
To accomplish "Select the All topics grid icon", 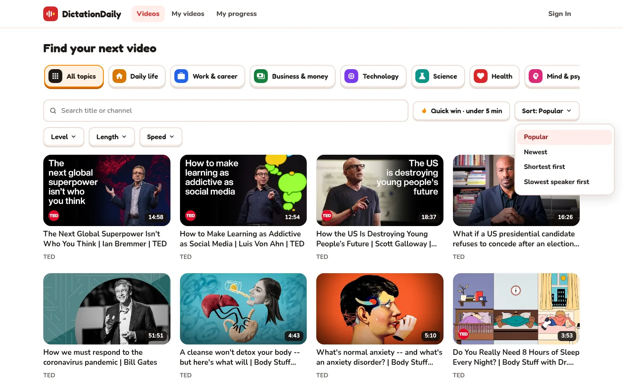I will (55, 77).
